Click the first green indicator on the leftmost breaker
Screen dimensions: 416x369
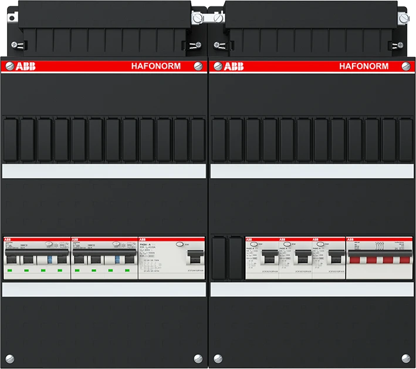point(11,271)
